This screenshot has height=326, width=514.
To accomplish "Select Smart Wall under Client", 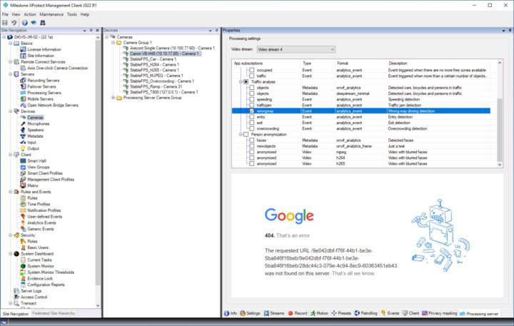I will [36, 161].
